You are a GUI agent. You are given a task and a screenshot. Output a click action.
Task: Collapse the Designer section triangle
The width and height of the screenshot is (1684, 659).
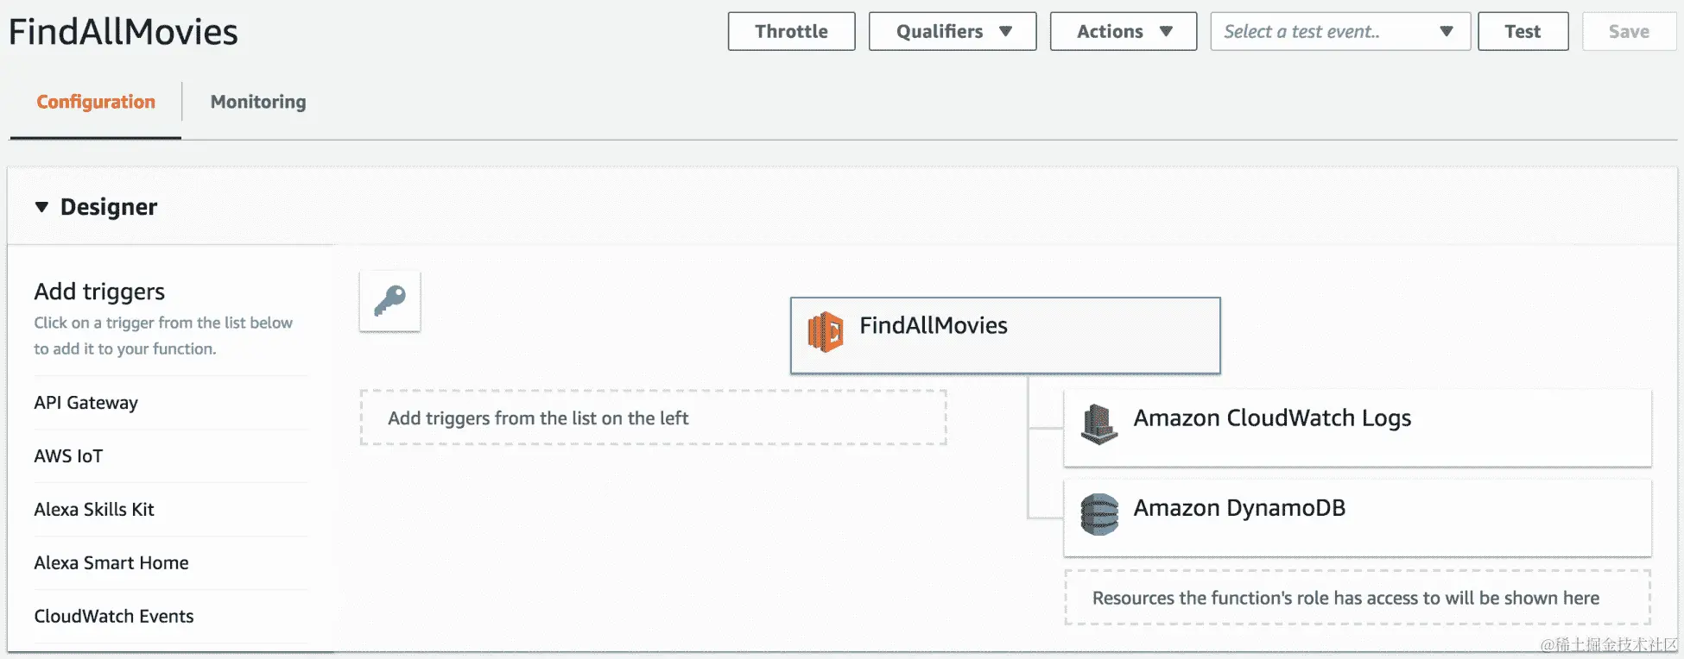(x=41, y=207)
